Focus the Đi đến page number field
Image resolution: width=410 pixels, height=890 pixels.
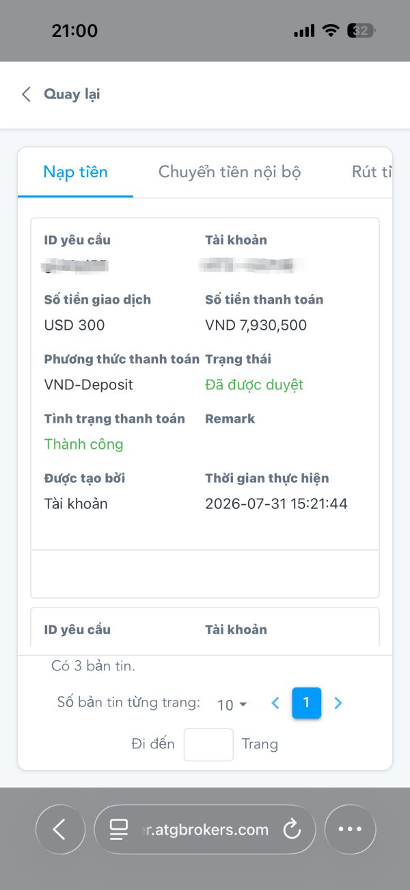pyautogui.click(x=208, y=744)
